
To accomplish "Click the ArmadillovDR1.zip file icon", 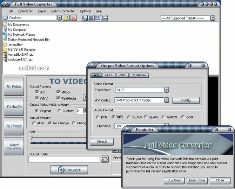I will coord(5,54).
